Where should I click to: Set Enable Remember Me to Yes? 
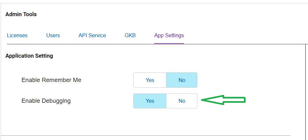[150, 80]
